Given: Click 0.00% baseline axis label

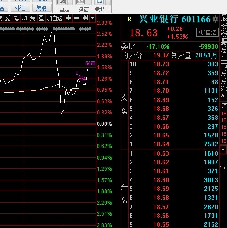Looking at the screenshot, I should [104, 124].
